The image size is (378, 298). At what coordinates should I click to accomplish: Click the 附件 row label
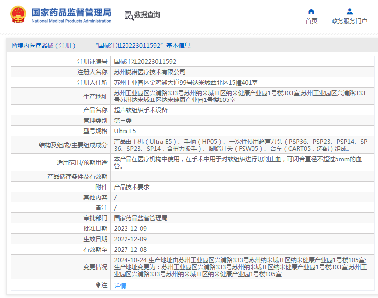101,187
